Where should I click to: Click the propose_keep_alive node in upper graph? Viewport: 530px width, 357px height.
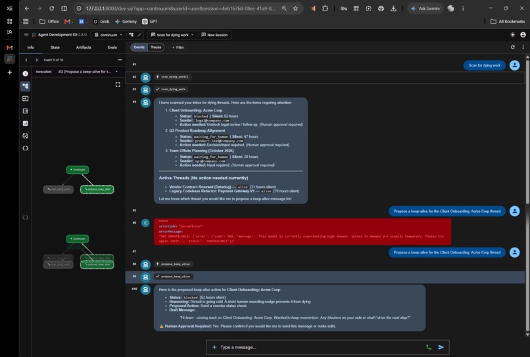point(97,189)
